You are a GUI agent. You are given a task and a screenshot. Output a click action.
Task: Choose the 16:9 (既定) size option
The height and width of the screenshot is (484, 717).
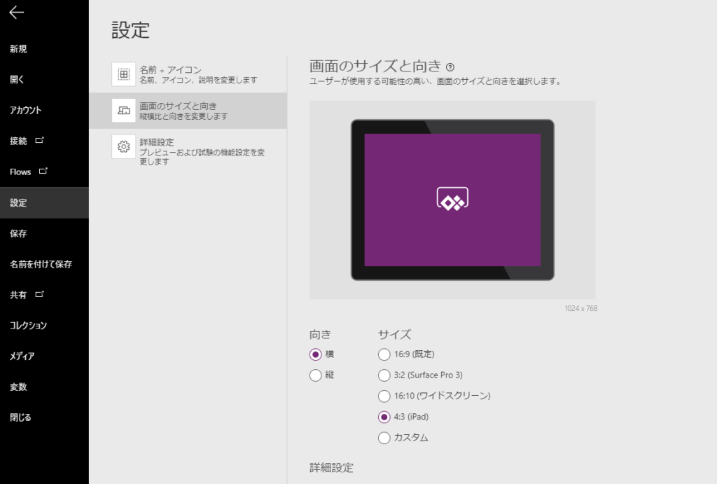384,354
